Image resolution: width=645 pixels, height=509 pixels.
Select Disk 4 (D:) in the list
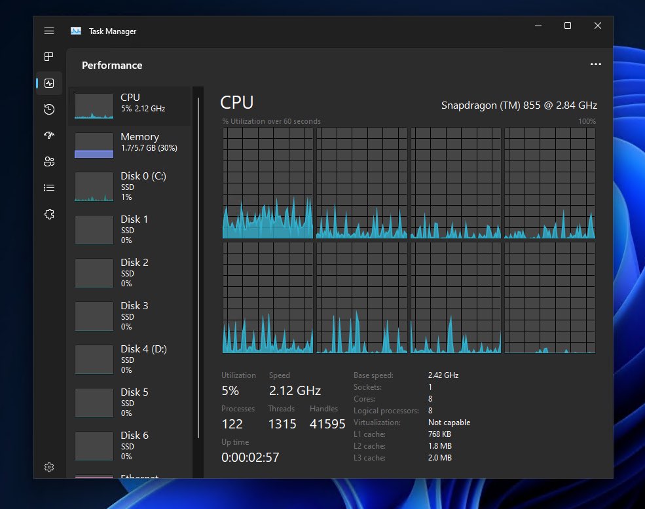130,359
